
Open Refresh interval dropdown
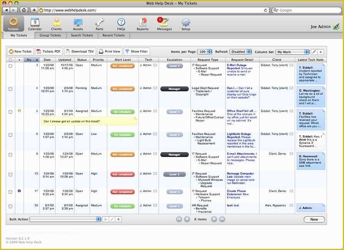point(240,52)
